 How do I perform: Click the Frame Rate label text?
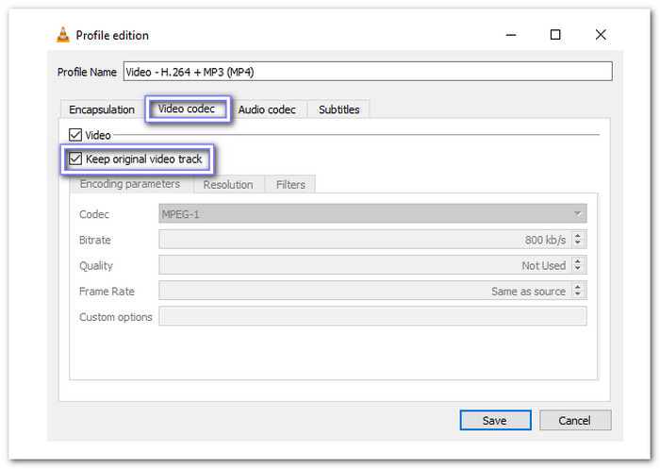(107, 292)
